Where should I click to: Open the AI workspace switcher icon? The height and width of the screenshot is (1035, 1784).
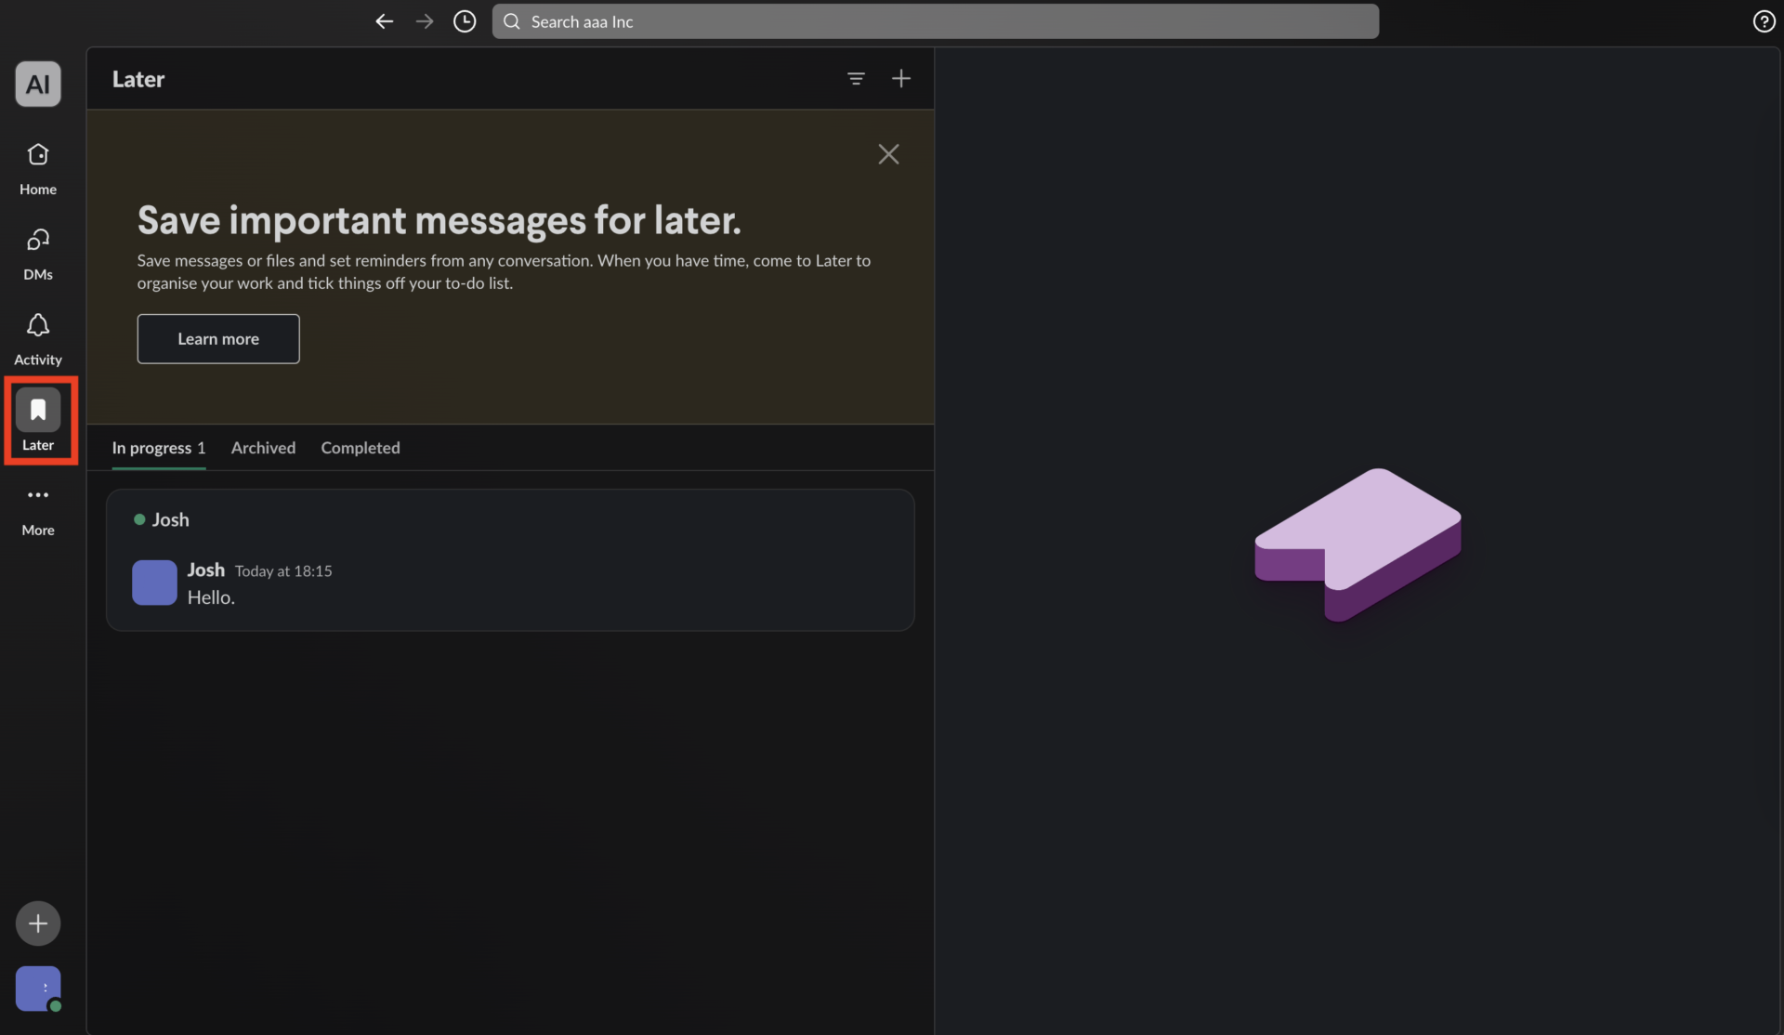[37, 83]
